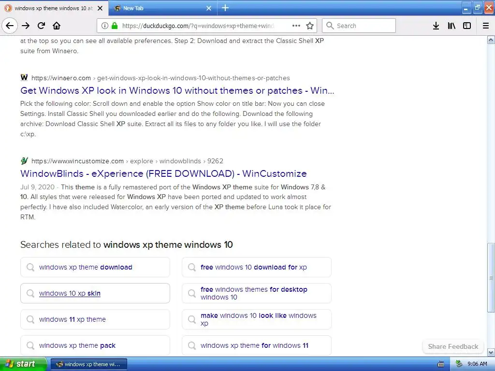Click scrollbar down arrow

(491, 352)
